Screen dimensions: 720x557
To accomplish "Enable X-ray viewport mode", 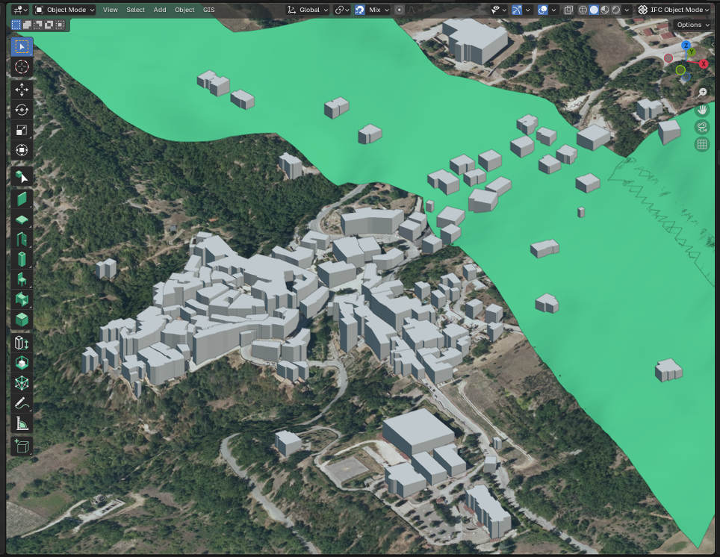I will [568, 10].
